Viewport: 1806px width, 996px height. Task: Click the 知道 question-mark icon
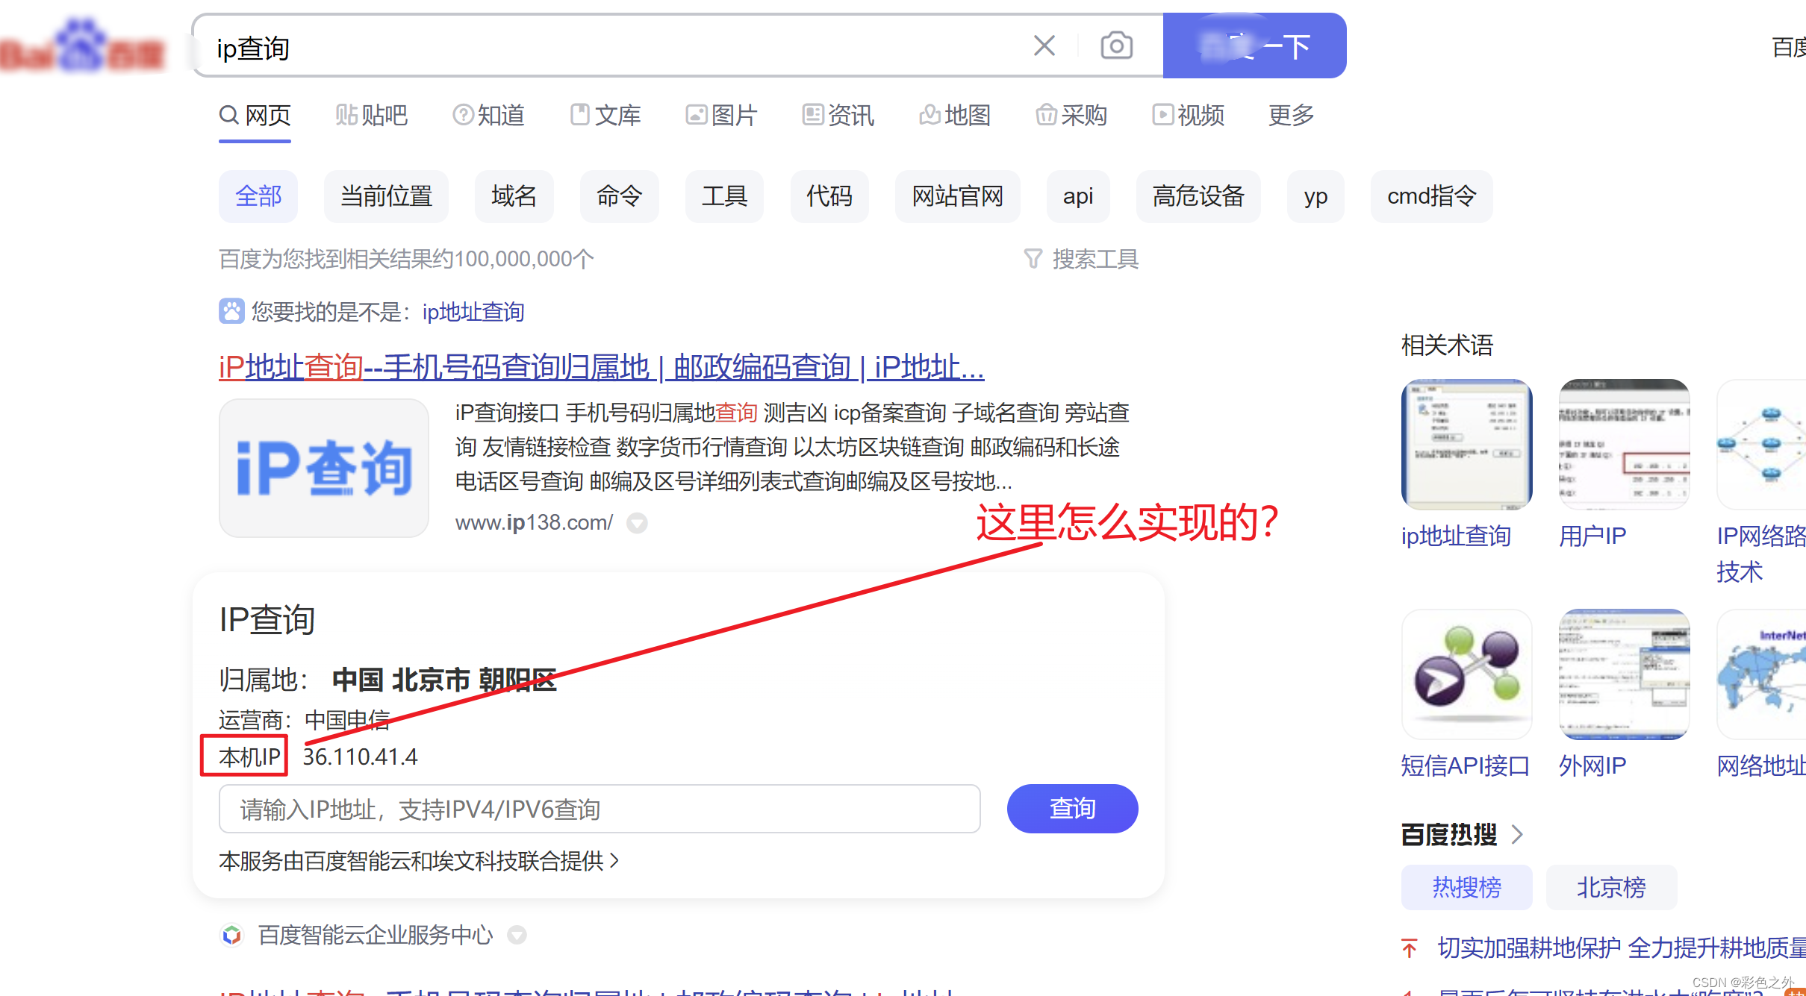464,114
